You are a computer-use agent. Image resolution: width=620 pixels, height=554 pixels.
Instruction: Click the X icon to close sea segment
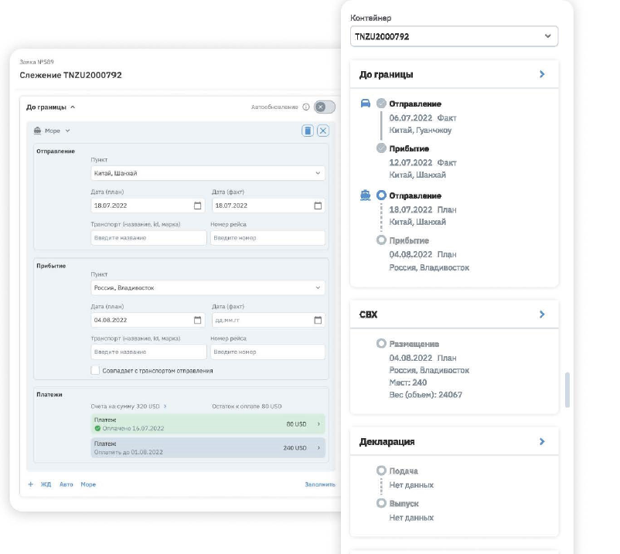coord(323,131)
